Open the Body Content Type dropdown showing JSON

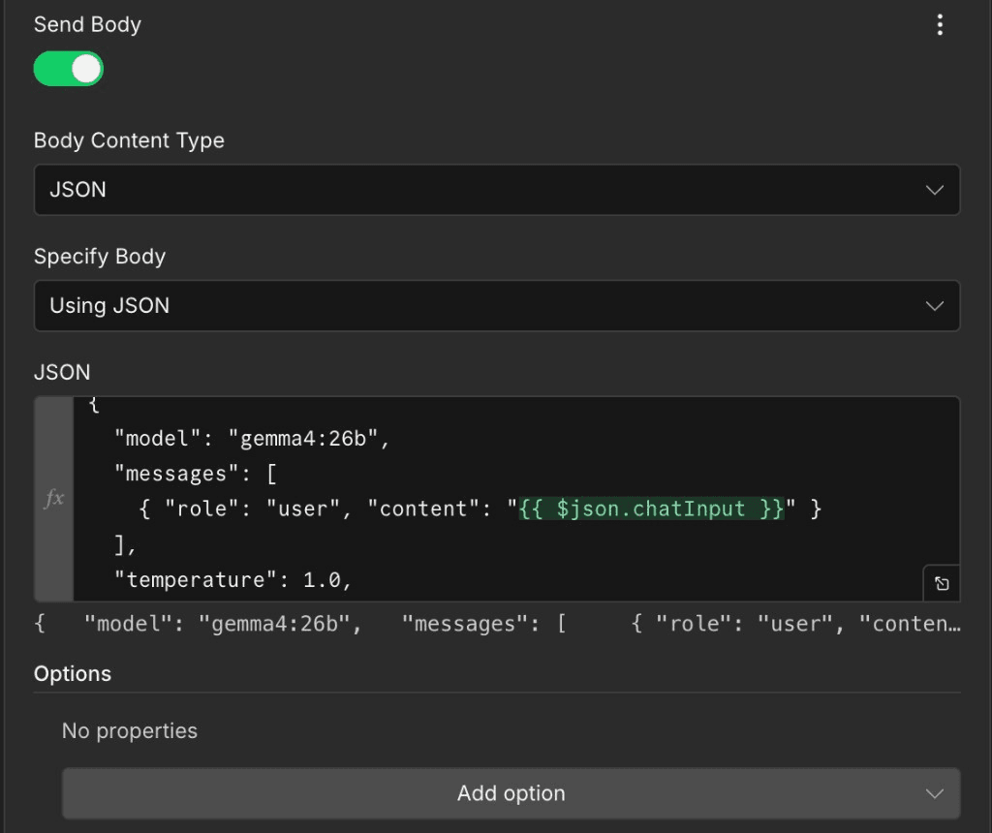(497, 190)
